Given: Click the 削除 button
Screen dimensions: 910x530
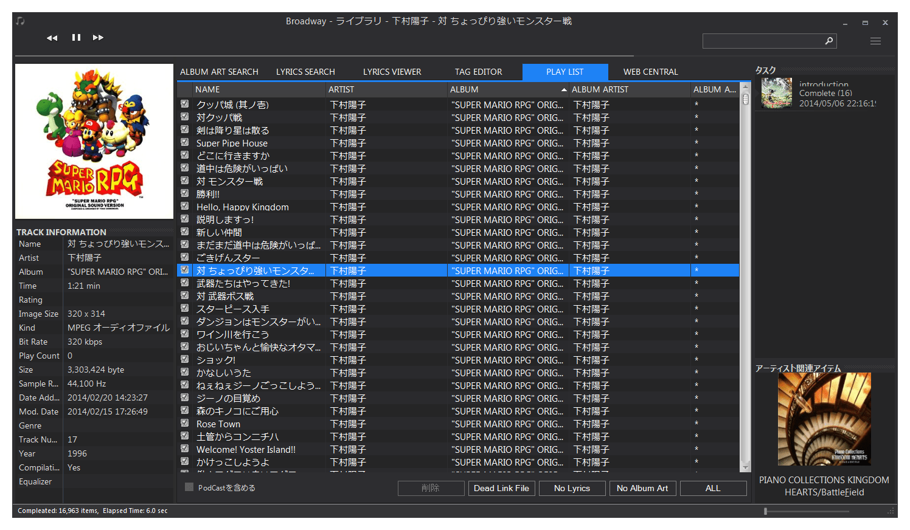Looking at the screenshot, I should [x=431, y=488].
